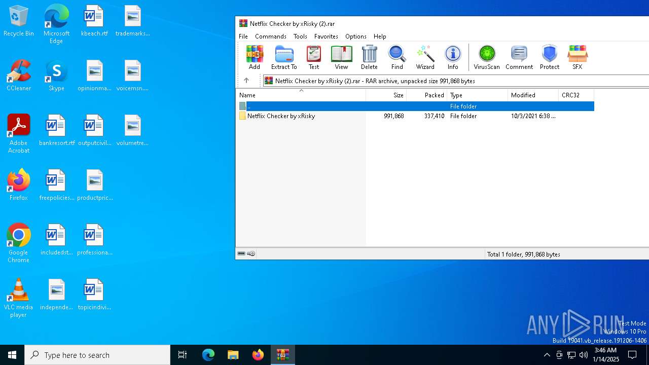Sort by the Modified column header

point(533,95)
